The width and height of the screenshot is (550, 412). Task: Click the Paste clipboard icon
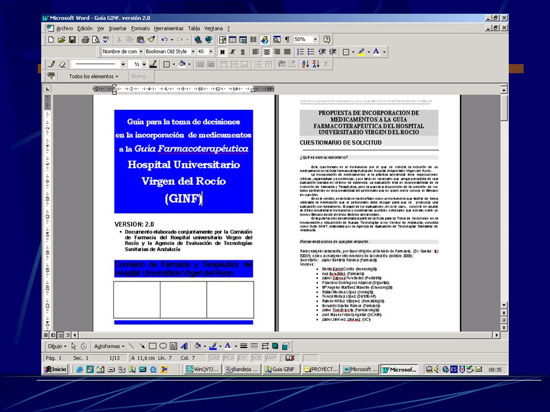[x=141, y=39]
